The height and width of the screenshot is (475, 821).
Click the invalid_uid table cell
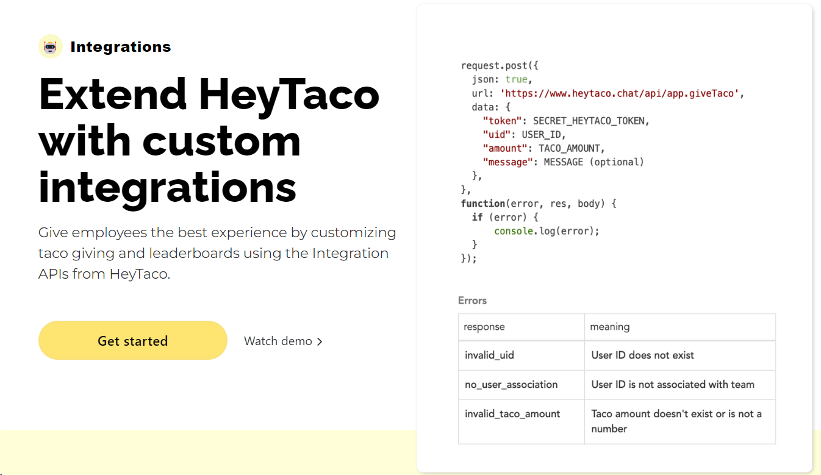522,355
